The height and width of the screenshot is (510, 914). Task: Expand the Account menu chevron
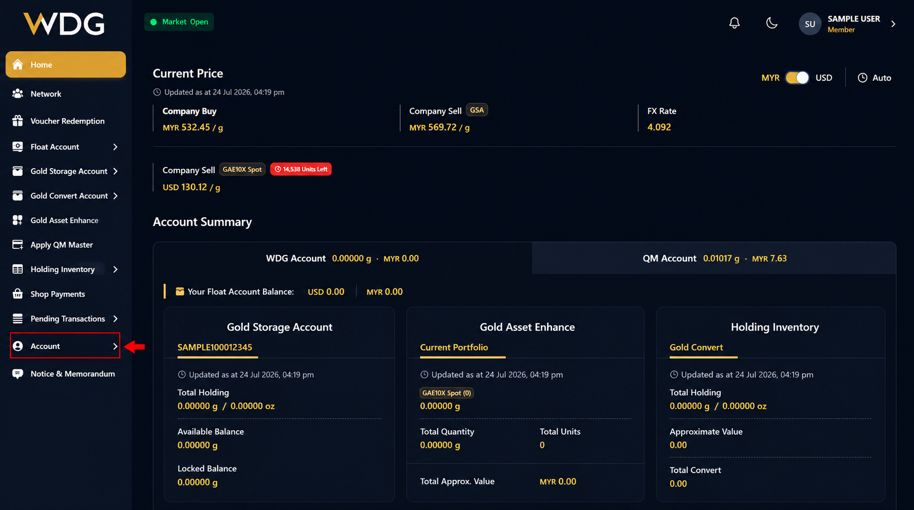[x=115, y=346]
